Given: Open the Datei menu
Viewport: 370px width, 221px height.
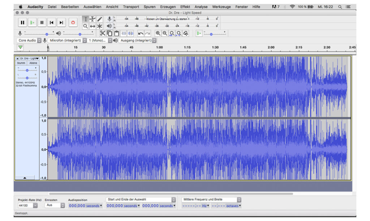Looking at the screenshot, I should pyautogui.click(x=52, y=7).
